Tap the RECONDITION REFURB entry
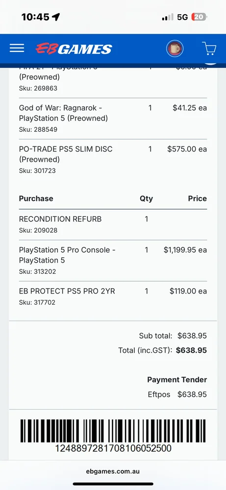226x490 pixels. pos(113,224)
